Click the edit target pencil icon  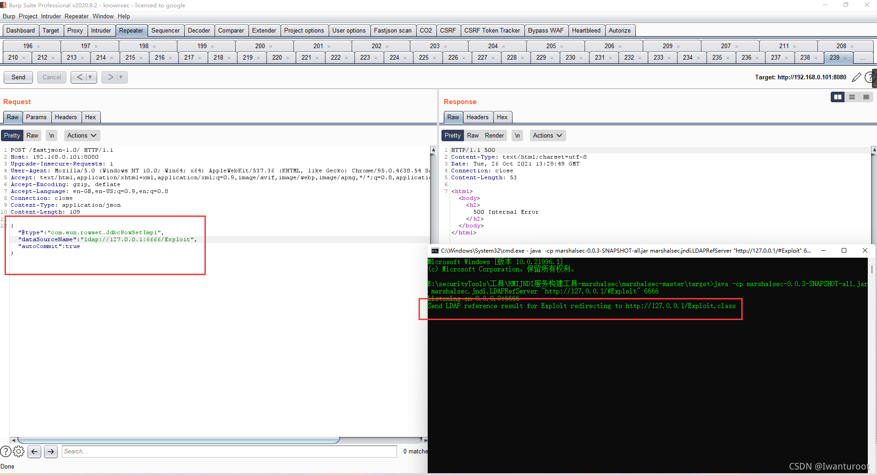tap(856, 77)
